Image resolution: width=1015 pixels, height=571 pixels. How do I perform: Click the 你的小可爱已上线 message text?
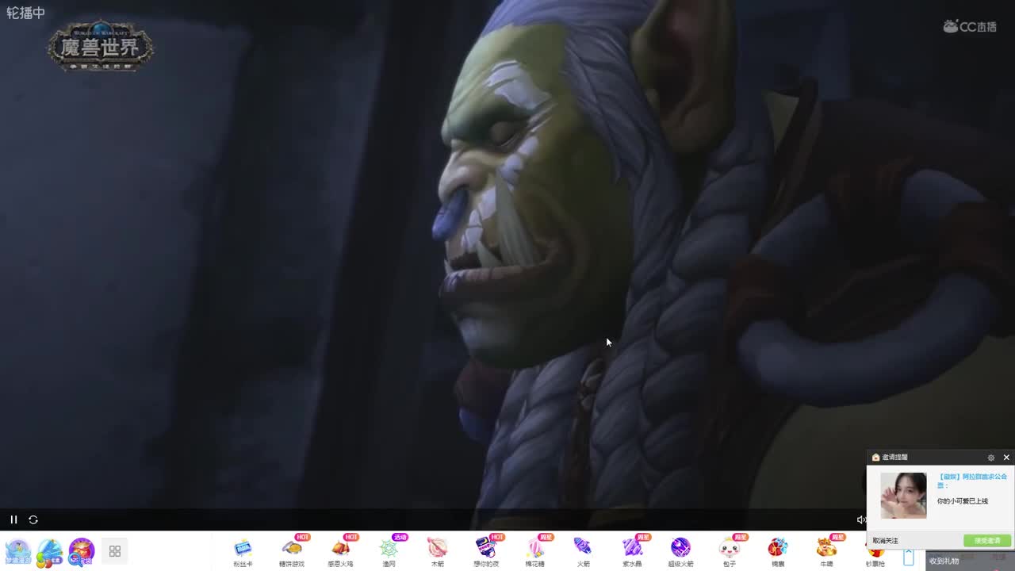(963, 501)
